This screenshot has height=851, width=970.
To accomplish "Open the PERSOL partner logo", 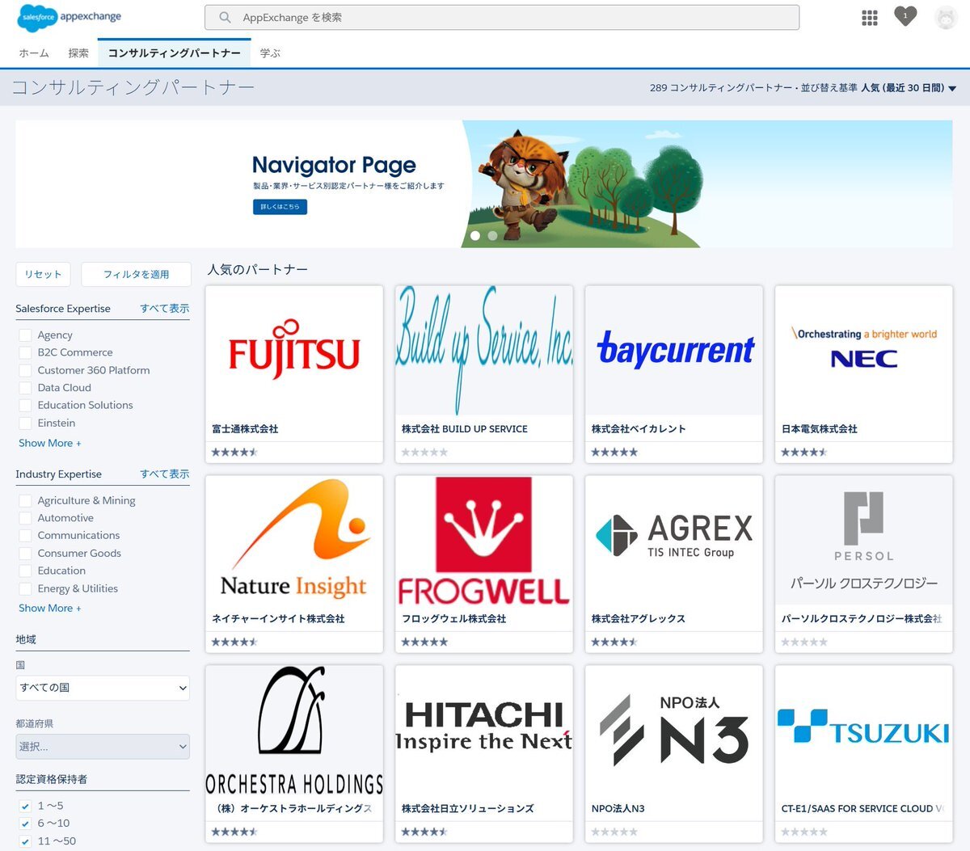I will [864, 541].
